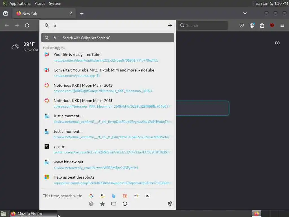289x217 pixels.
Task: Click the toolbar Search box
Action: (203, 25)
